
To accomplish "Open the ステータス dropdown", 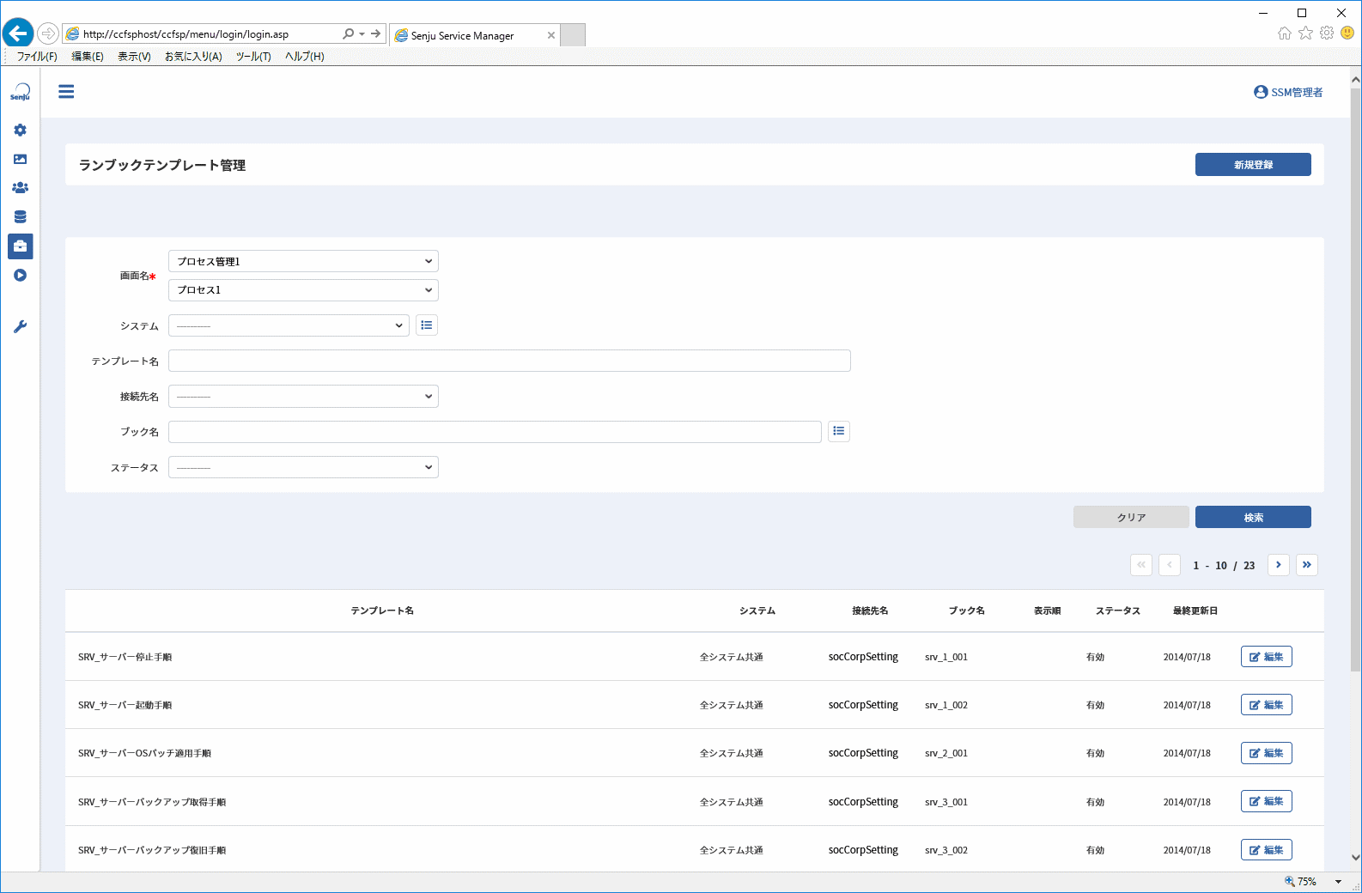I will (303, 467).
